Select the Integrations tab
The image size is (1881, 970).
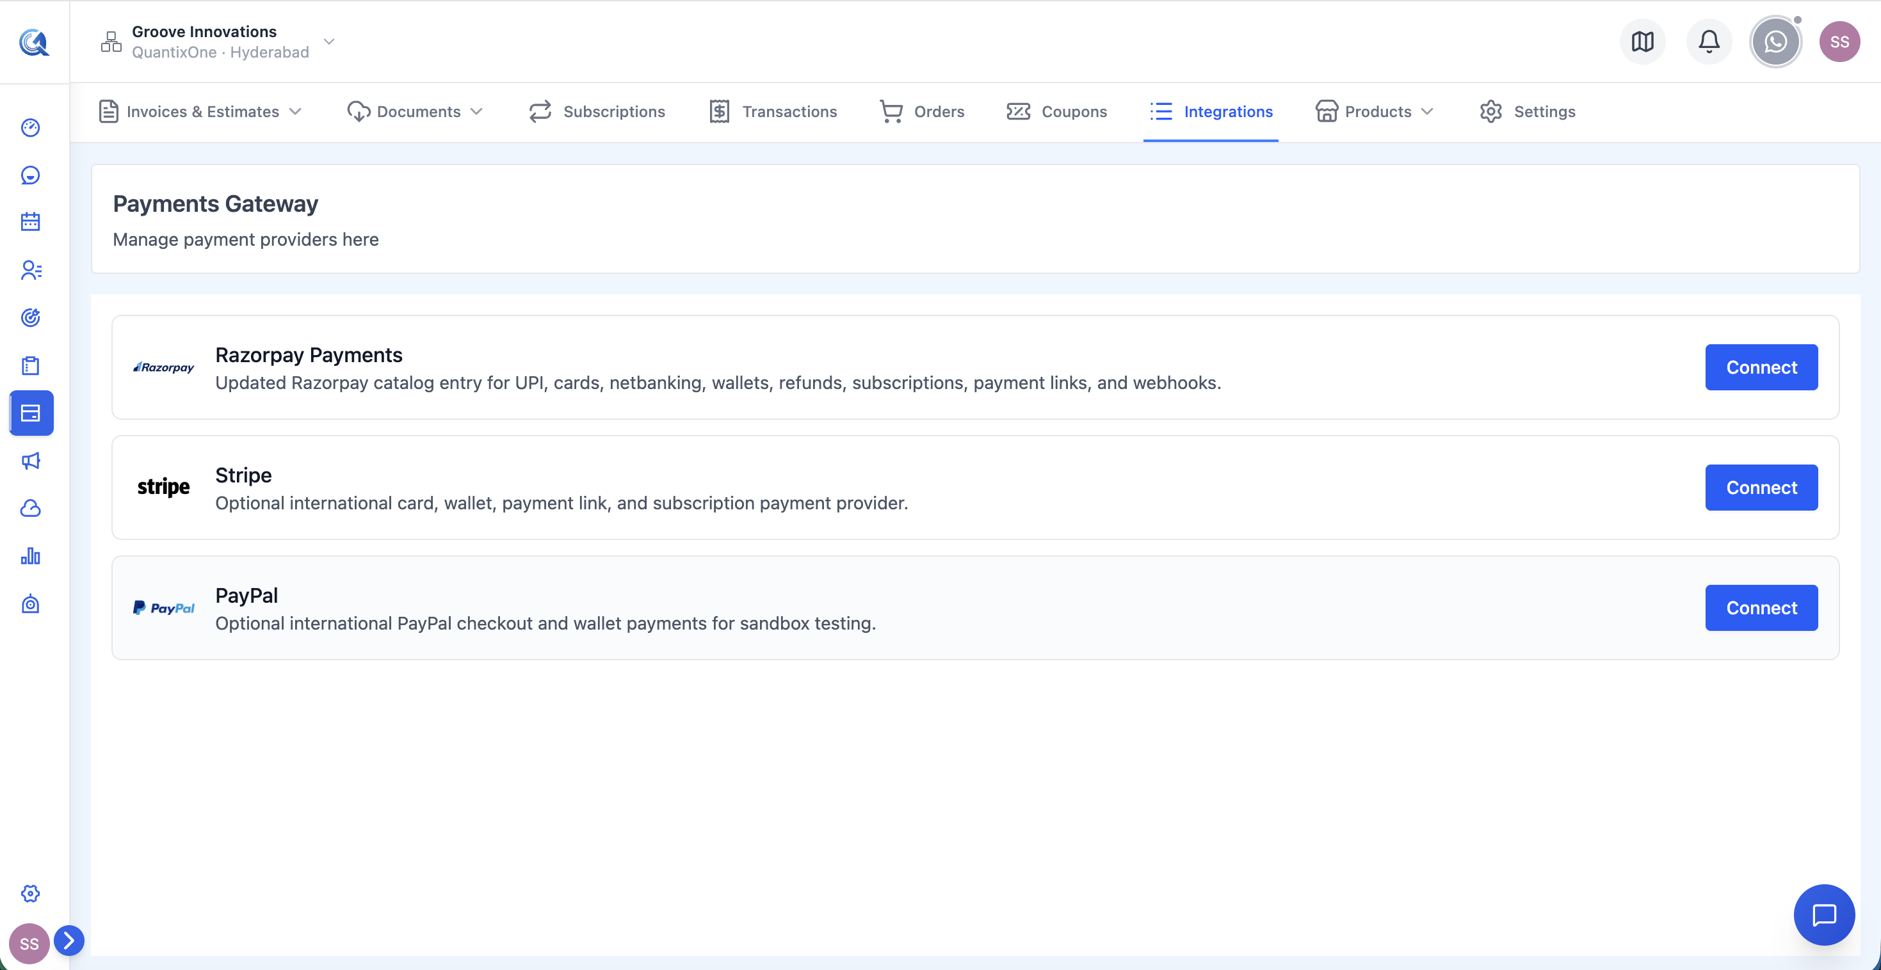pyautogui.click(x=1211, y=112)
